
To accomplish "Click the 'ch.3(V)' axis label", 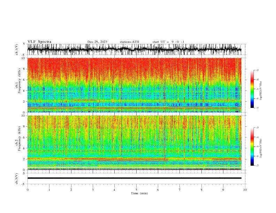I will (17, 179).
